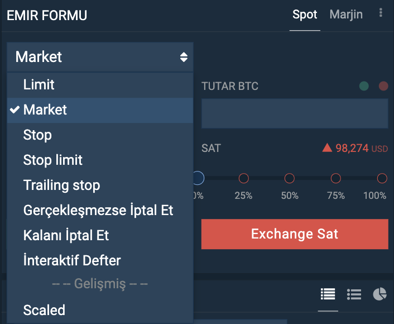The image size is (394, 324).
Task: Select the bulleted list view icon
Action: point(354,294)
